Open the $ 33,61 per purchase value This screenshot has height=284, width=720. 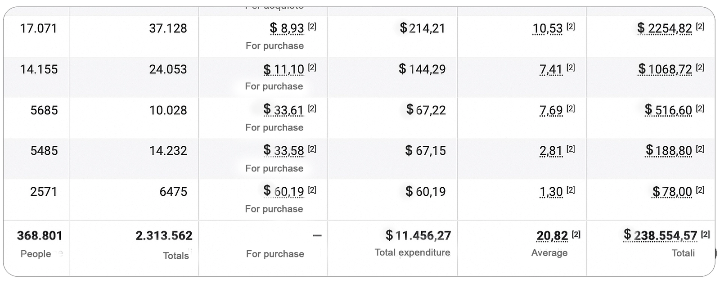283,110
